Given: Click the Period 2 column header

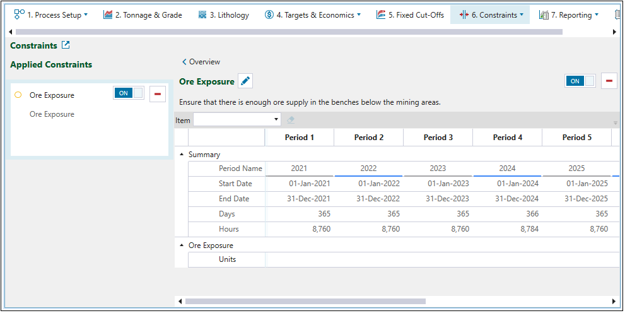Looking at the screenshot, I should pos(369,138).
